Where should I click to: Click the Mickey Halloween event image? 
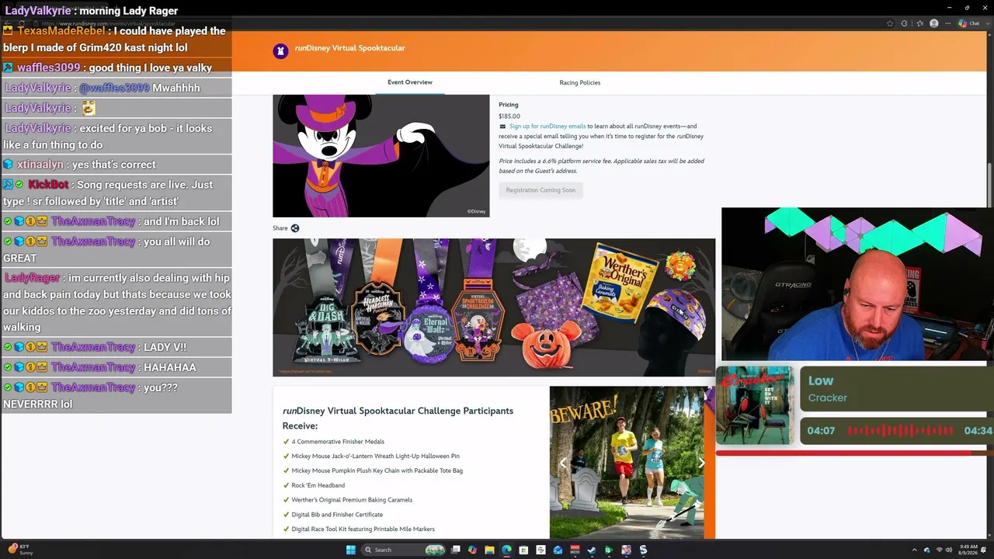tap(381, 156)
